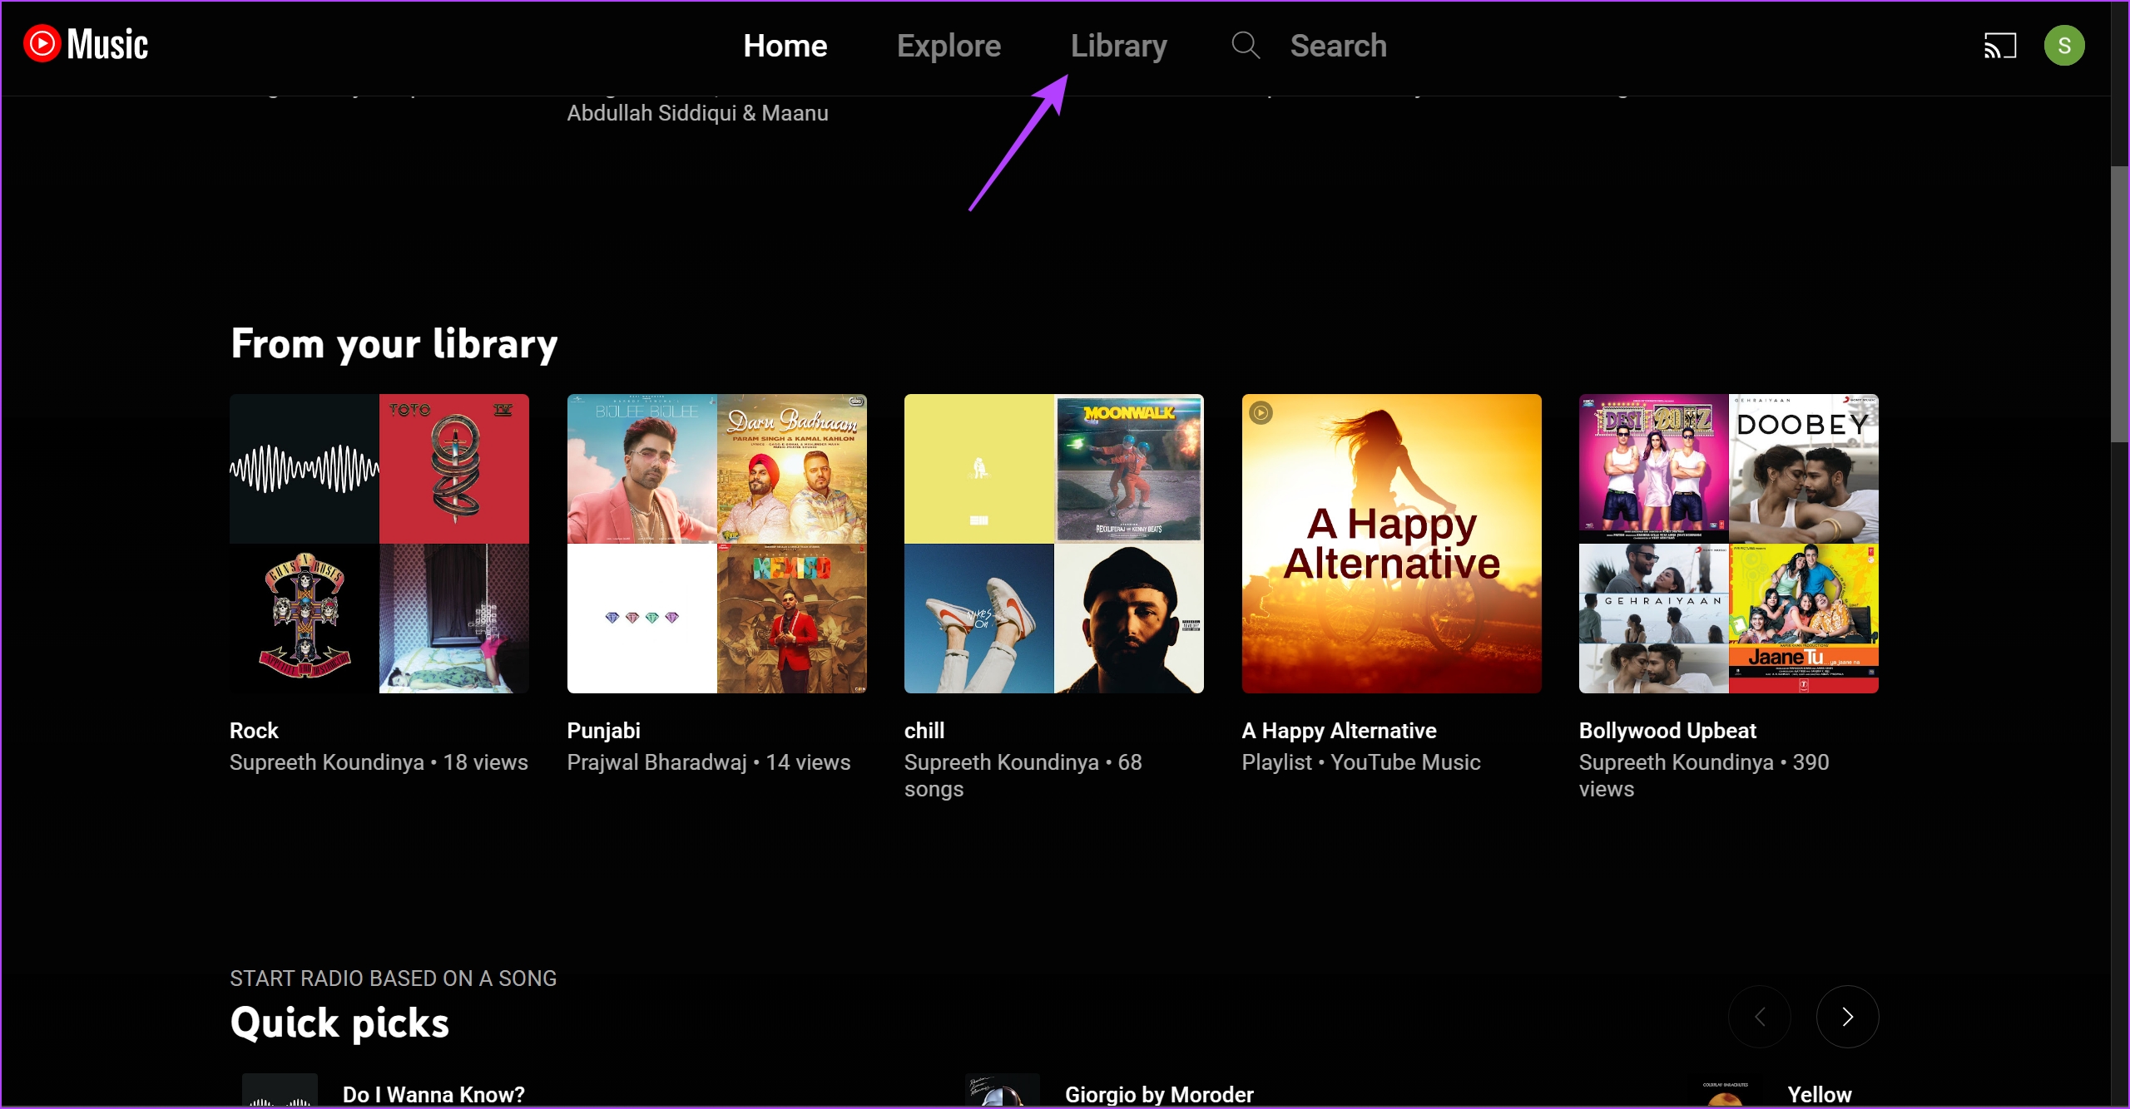The height and width of the screenshot is (1109, 2130).
Task: Open the Bollywood Upbeat playlist cover
Action: 1728,544
